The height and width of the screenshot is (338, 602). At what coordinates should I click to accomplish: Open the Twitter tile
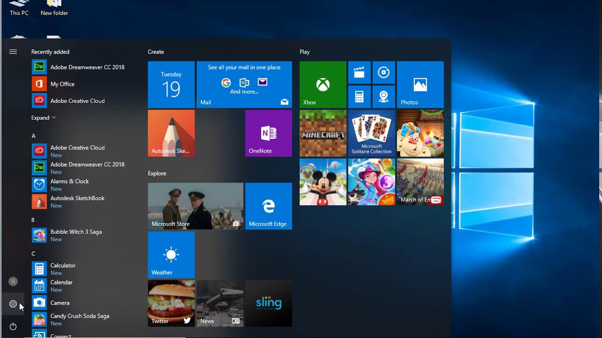click(x=171, y=303)
